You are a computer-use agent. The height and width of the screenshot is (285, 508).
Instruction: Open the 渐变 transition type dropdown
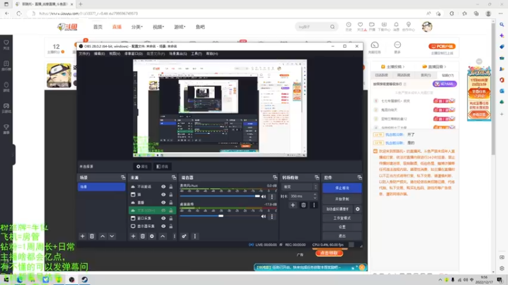pyautogui.click(x=300, y=187)
